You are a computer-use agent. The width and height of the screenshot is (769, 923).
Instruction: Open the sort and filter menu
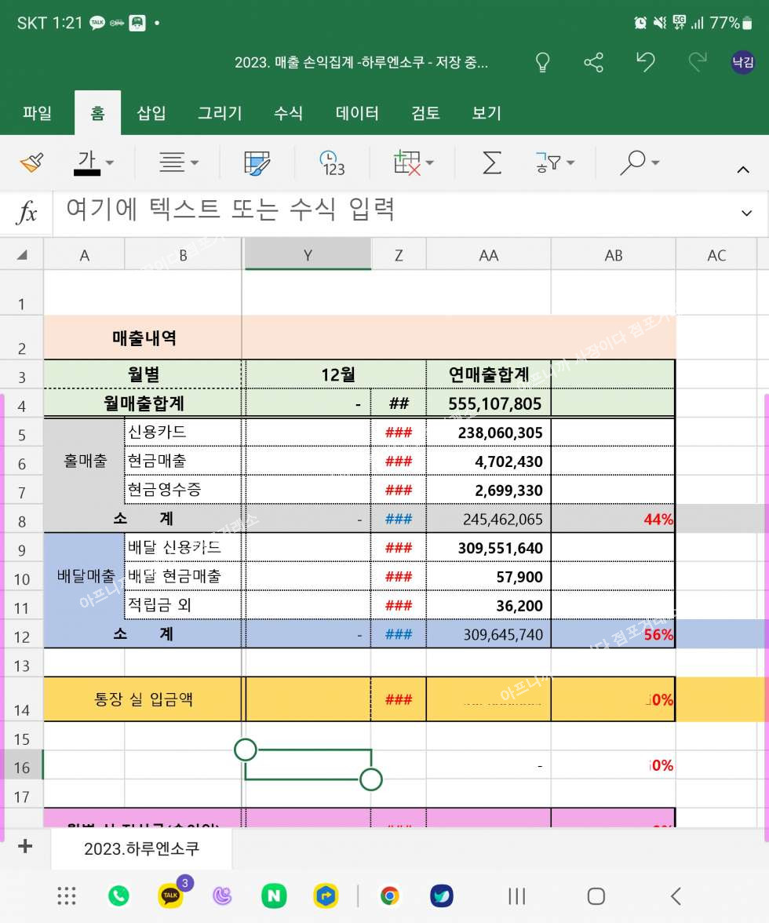(x=555, y=163)
